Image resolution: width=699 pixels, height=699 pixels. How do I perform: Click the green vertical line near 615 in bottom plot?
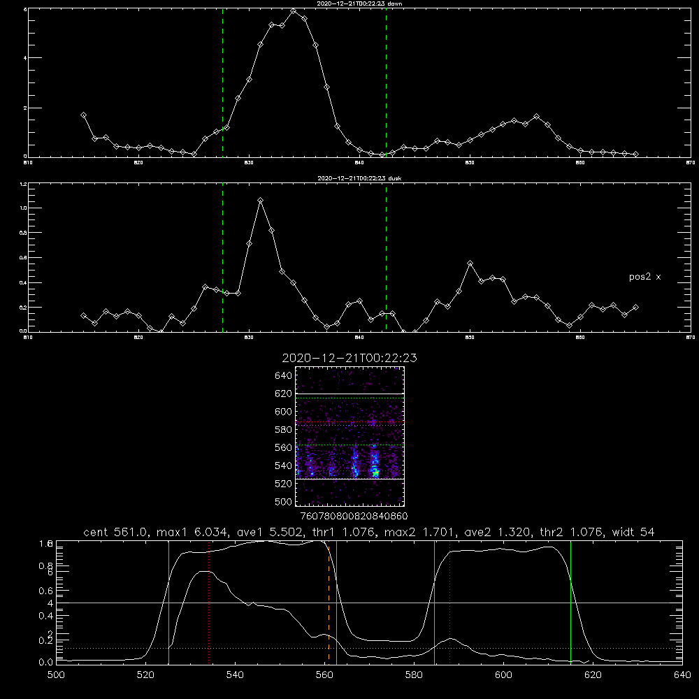[x=570, y=603]
